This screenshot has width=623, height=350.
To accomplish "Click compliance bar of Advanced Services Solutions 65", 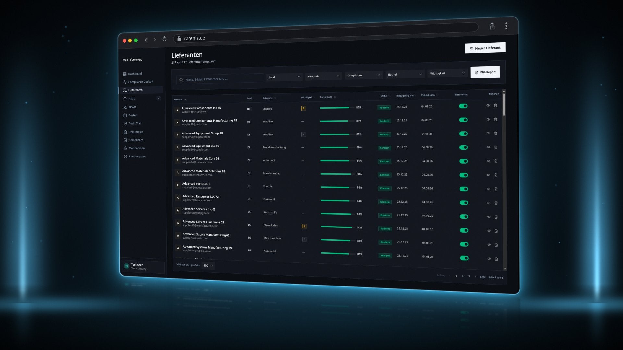I will [x=337, y=227].
